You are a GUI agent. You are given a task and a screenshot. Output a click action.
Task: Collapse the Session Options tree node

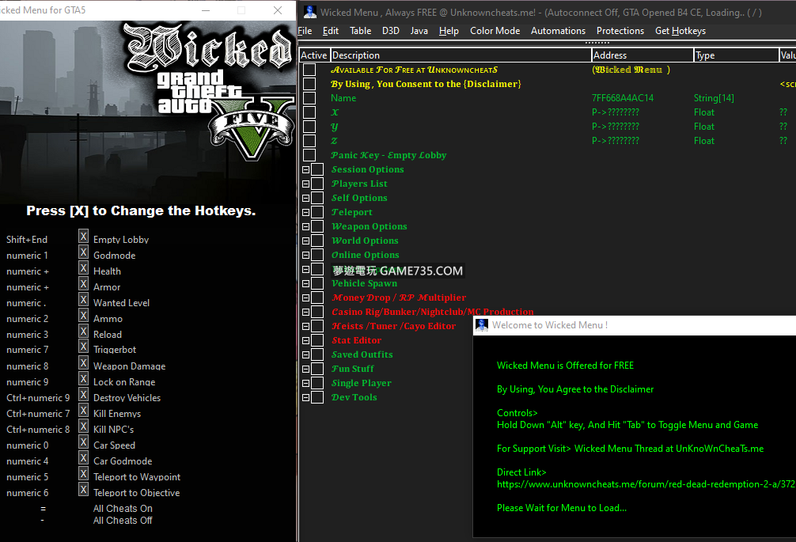tap(305, 169)
